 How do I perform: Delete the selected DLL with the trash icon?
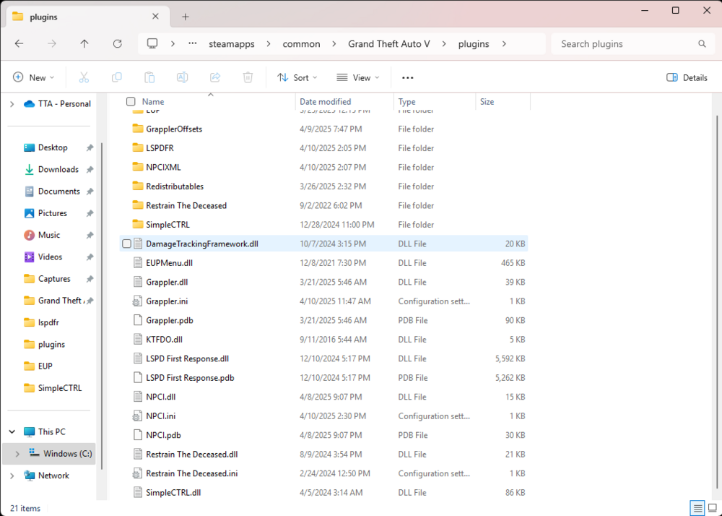[246, 77]
